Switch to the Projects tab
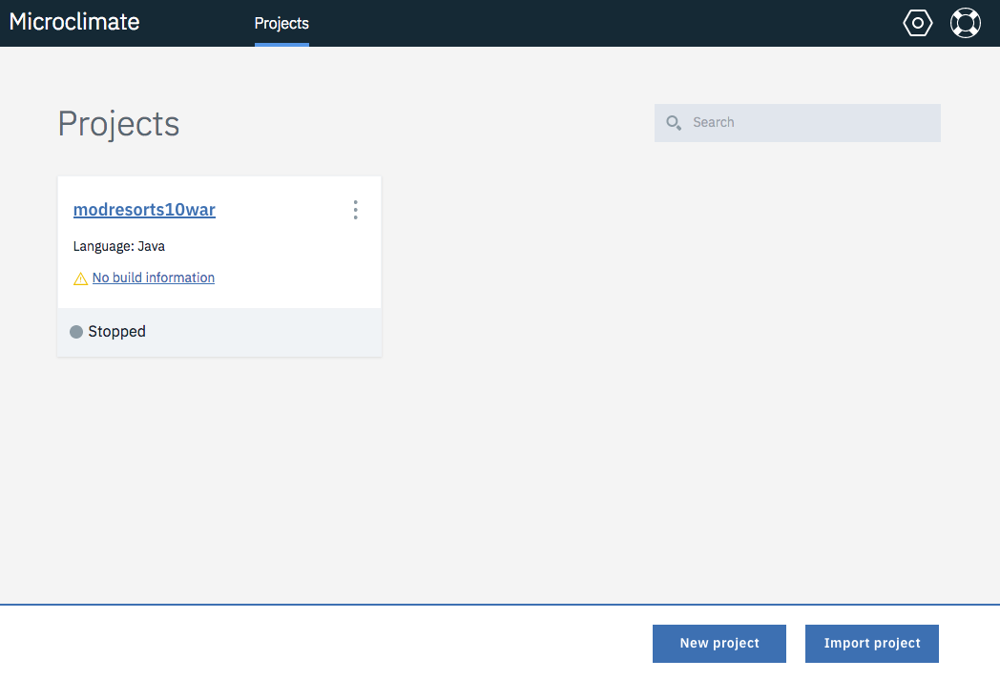The height and width of the screenshot is (680, 1000). tap(281, 24)
